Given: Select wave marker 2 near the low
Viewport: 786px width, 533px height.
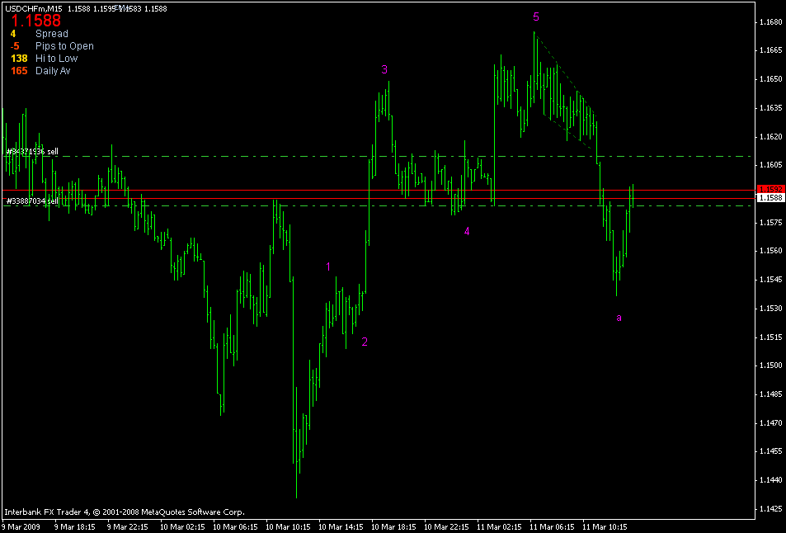Looking at the screenshot, I should pos(365,341).
